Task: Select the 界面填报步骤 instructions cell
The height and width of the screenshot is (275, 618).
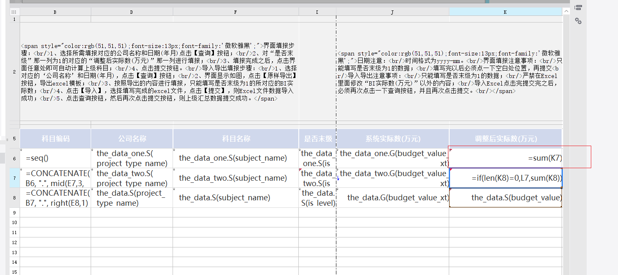Action: tap(159, 72)
